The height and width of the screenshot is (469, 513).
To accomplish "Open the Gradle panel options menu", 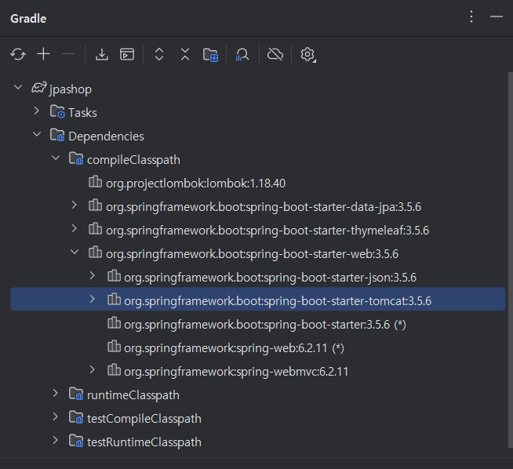I will tap(471, 16).
